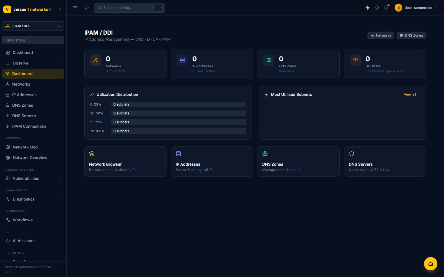
Task: Click the IP Addresses database card icon
Action: pyautogui.click(x=178, y=154)
